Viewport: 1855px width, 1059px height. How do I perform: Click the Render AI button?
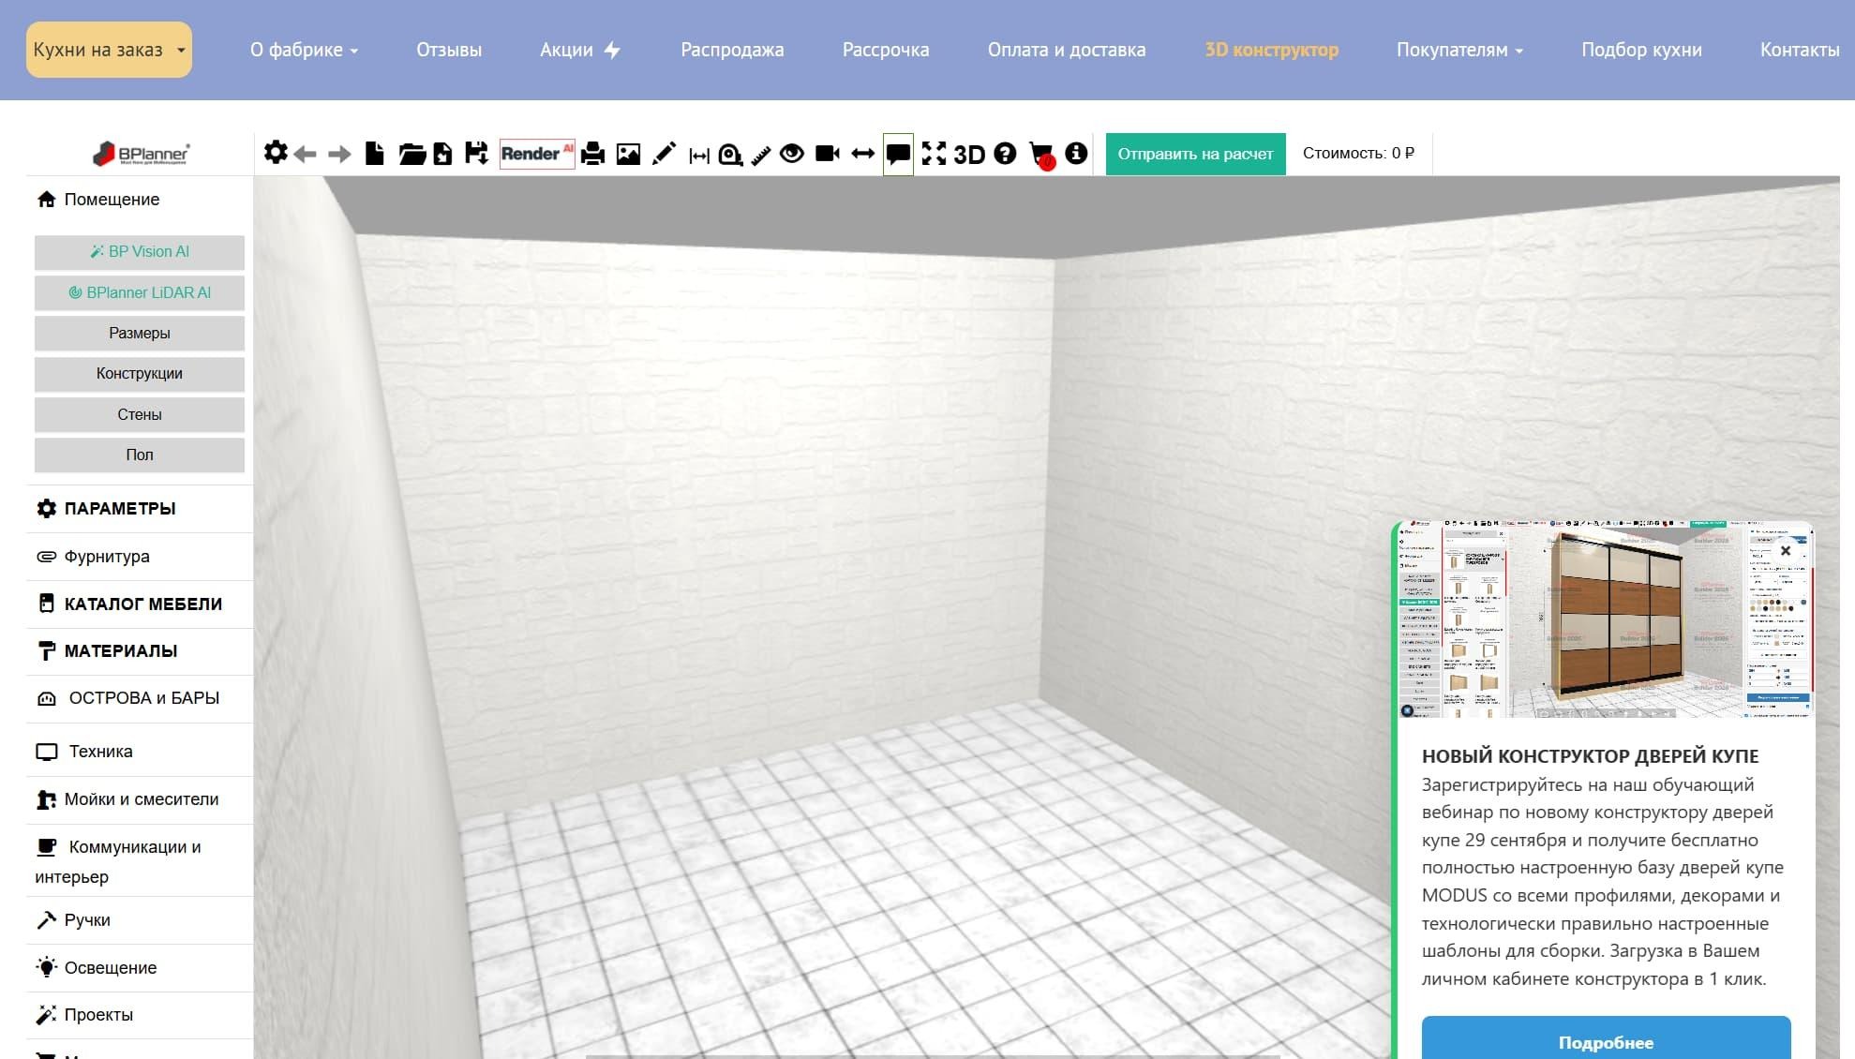tap(537, 153)
